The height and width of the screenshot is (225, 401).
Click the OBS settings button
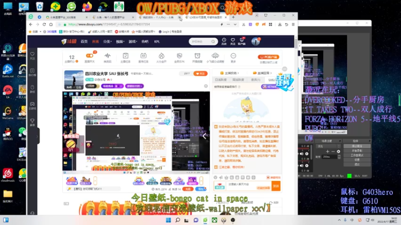[357, 159]
